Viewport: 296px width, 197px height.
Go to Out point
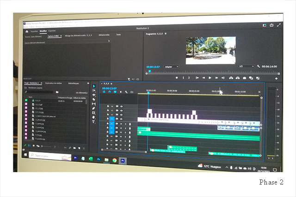[x=223, y=78]
